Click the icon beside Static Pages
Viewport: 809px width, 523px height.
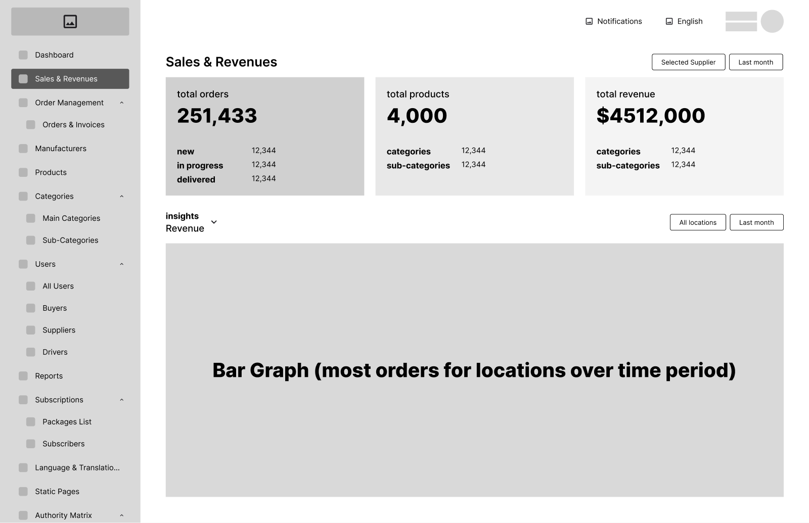(x=23, y=492)
